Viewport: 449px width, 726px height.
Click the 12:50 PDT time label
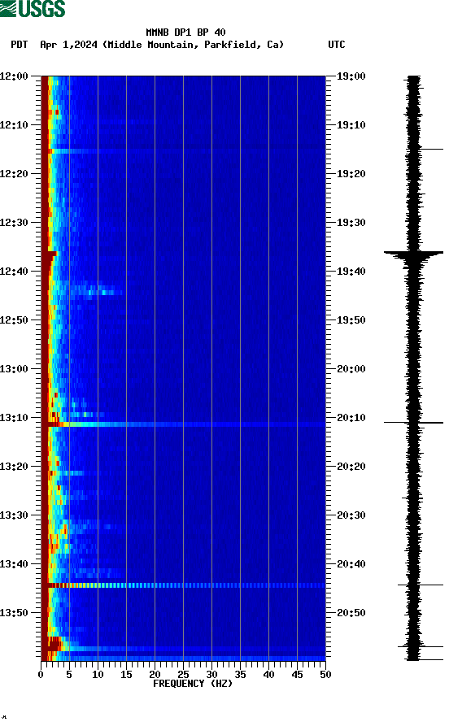(14, 320)
